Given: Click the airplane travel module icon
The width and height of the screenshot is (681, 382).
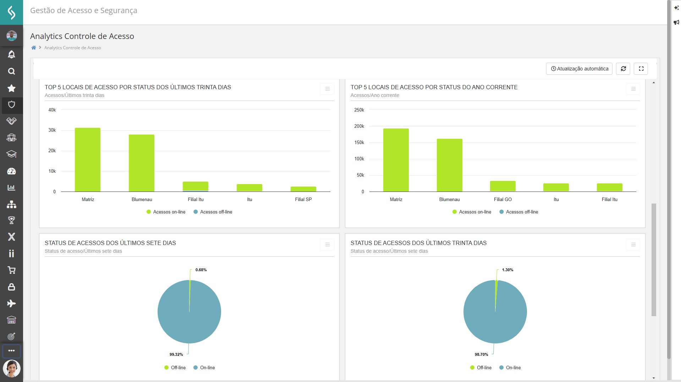Looking at the screenshot, I should coord(11,303).
